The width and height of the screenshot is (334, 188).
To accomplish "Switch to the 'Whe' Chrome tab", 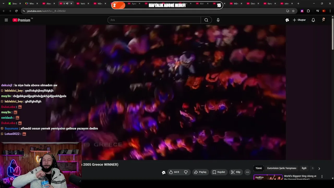I will [x=32, y=4].
